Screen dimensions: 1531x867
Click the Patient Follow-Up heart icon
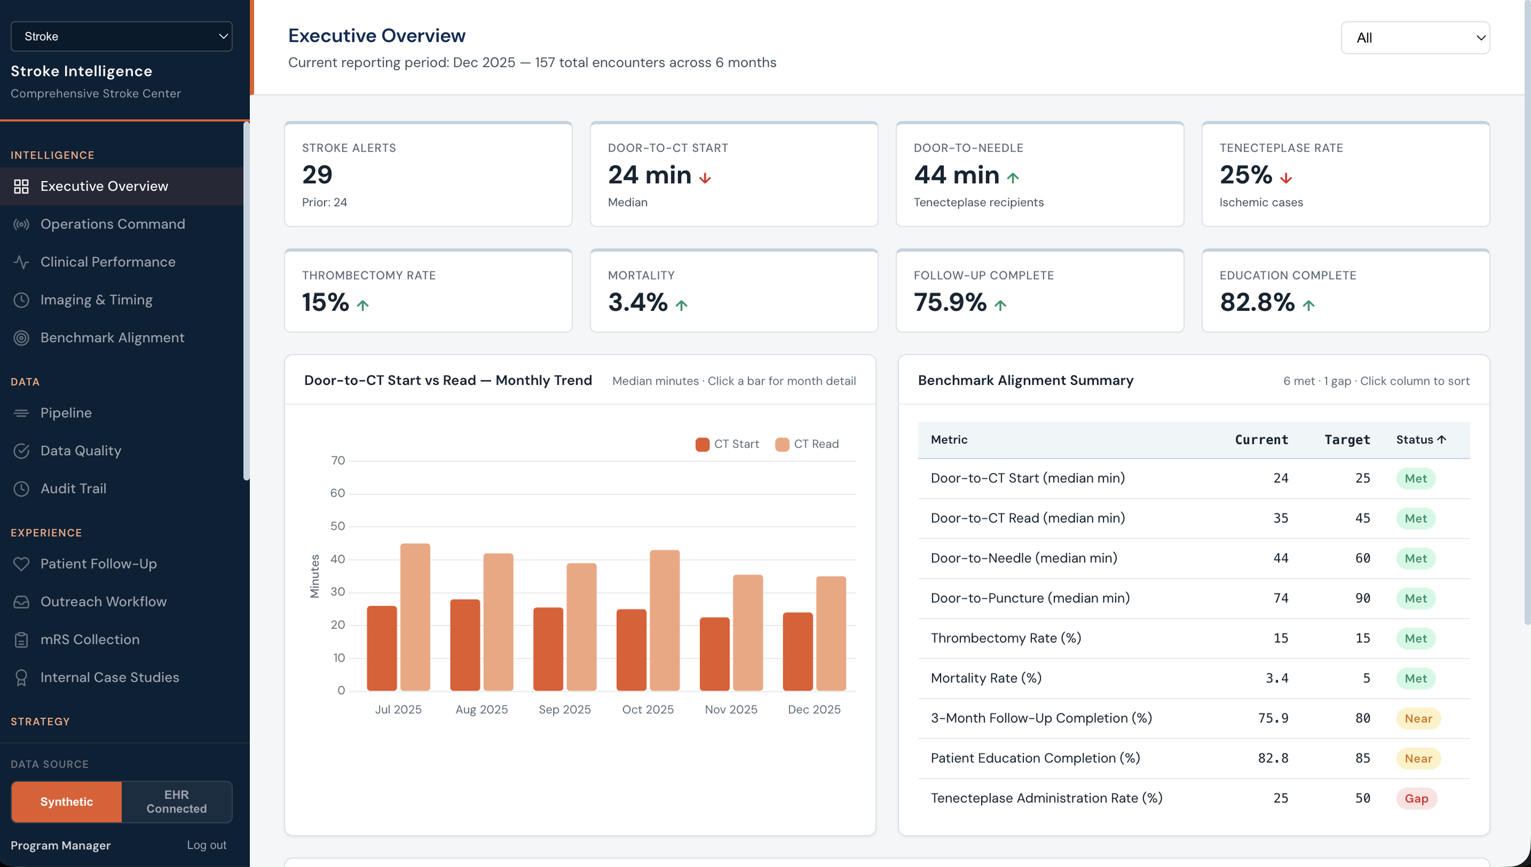[21, 564]
